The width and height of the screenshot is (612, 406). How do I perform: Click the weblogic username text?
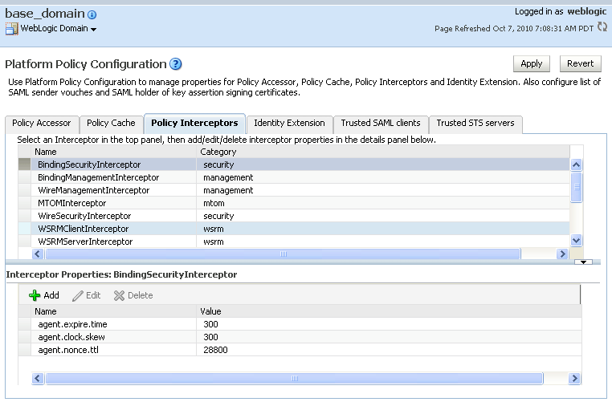[x=586, y=11]
